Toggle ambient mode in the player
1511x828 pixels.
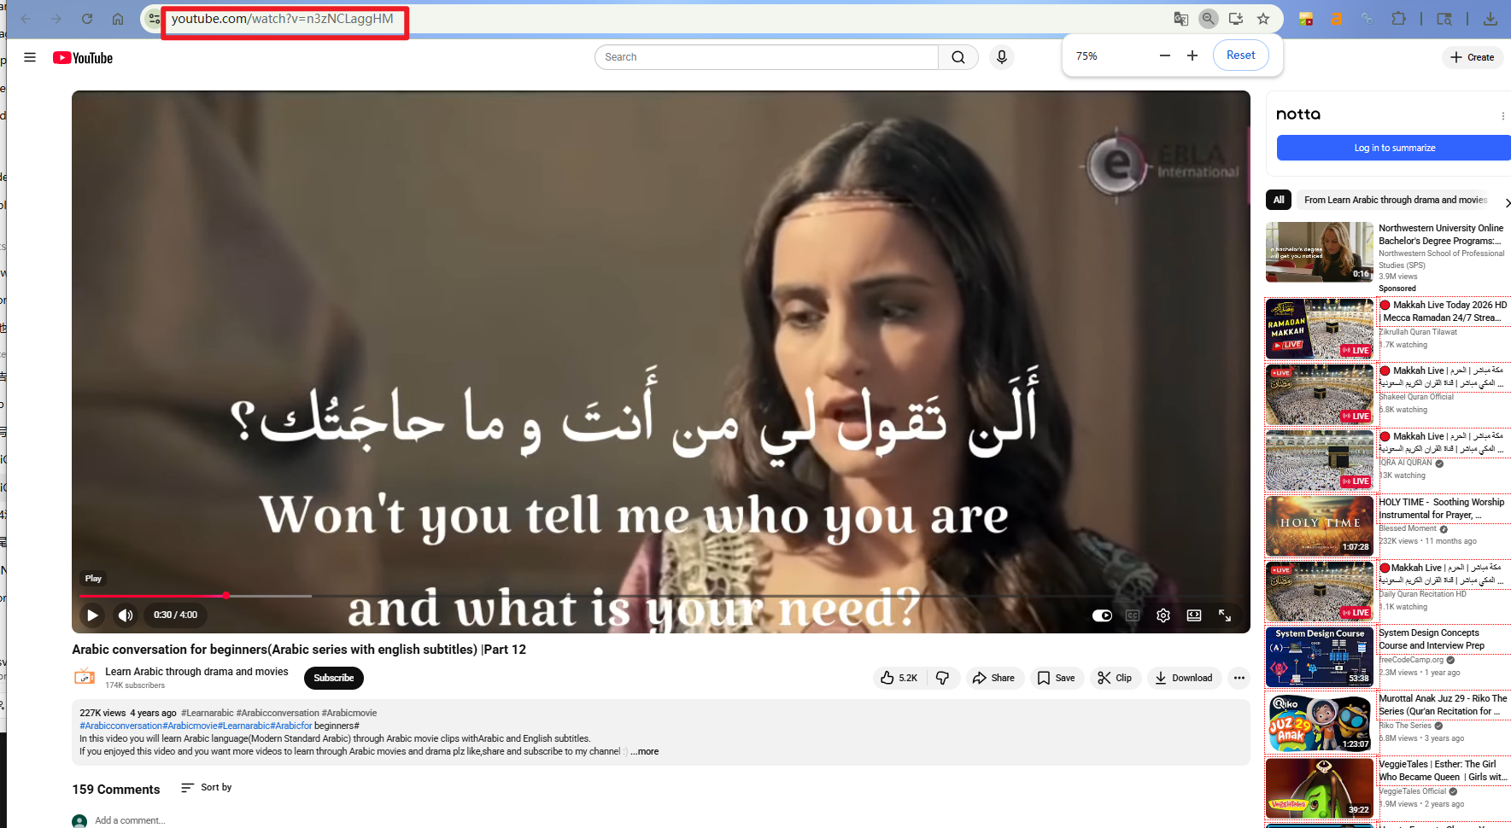(1101, 615)
